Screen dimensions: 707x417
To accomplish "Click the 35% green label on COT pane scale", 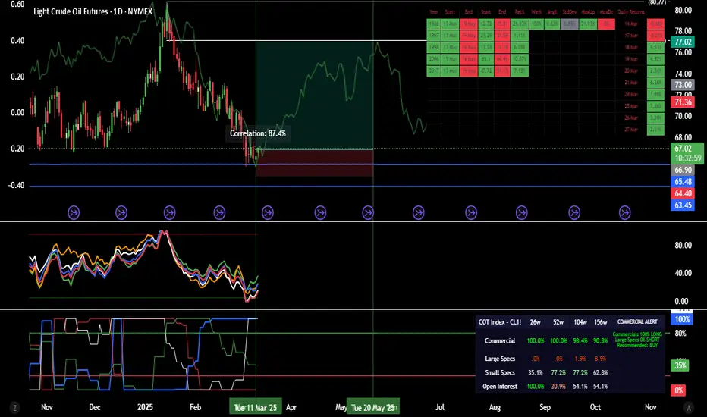I will 680,365.
